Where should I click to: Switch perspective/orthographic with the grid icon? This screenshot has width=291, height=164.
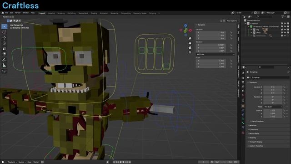(190, 52)
